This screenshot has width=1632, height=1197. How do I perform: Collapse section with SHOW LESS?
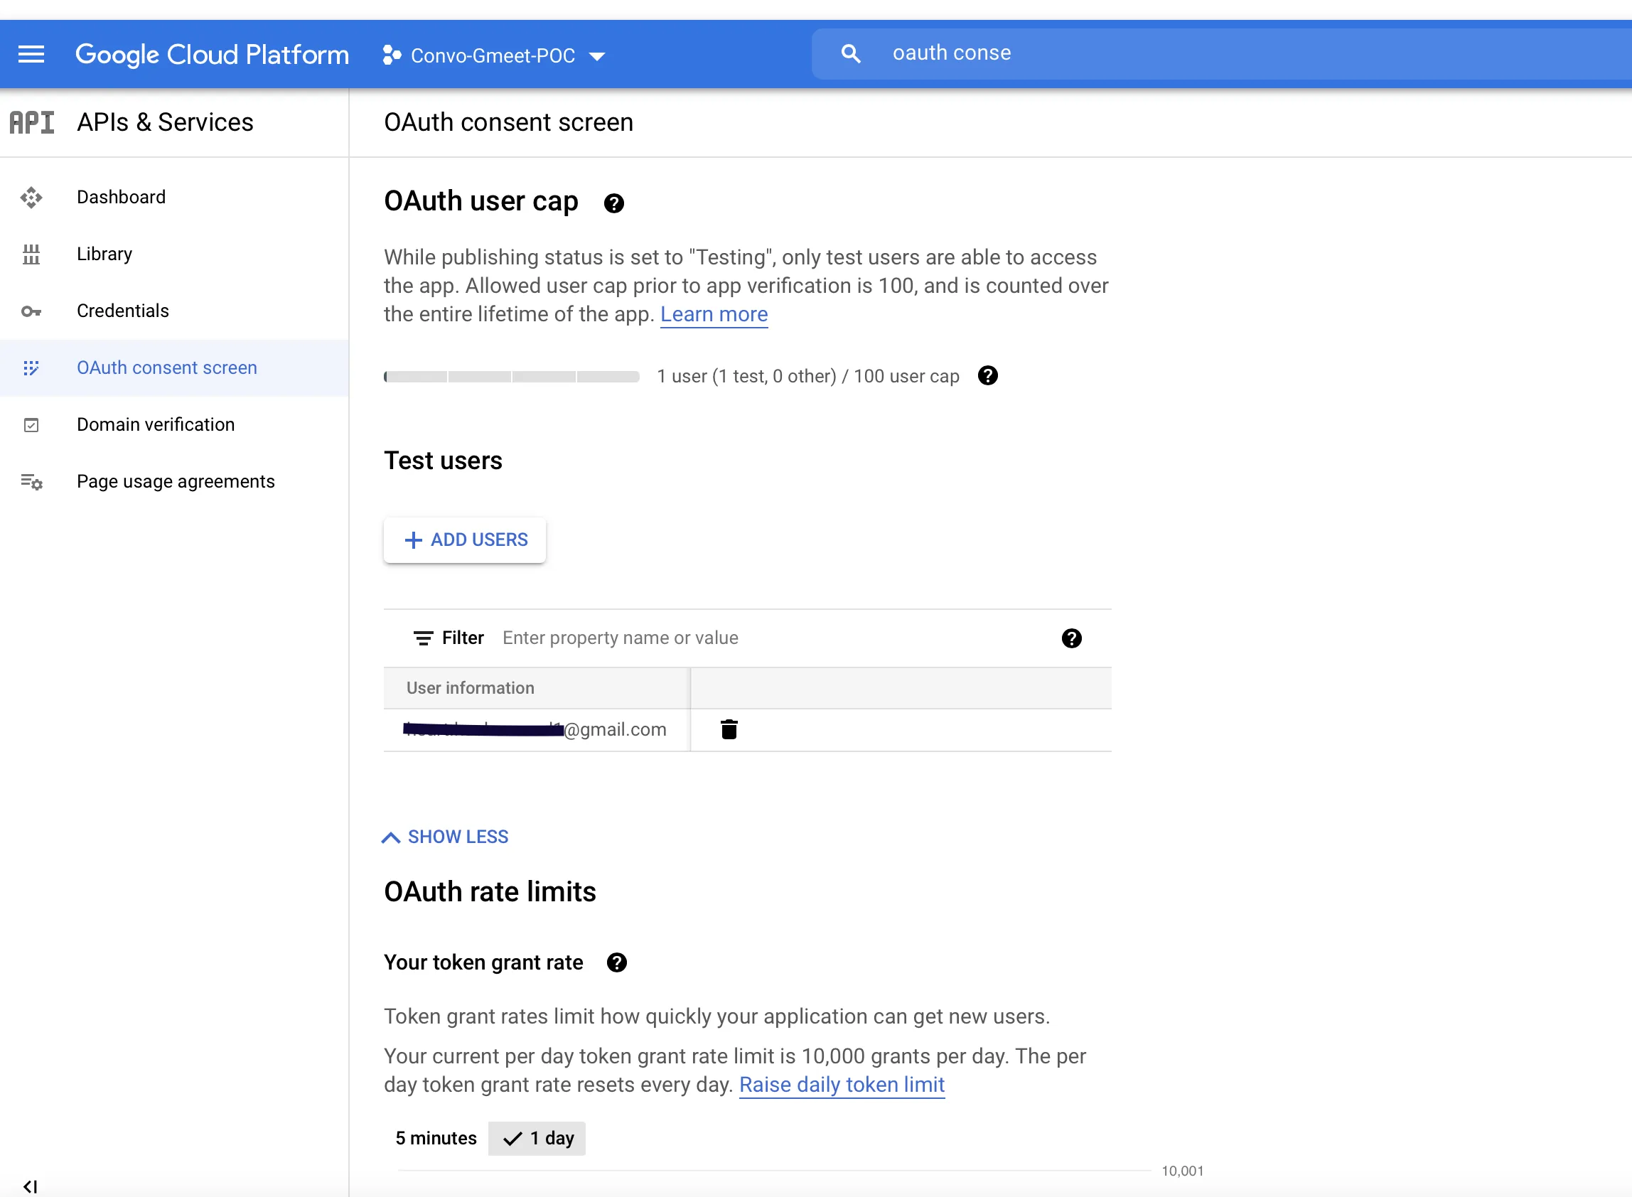tap(445, 837)
